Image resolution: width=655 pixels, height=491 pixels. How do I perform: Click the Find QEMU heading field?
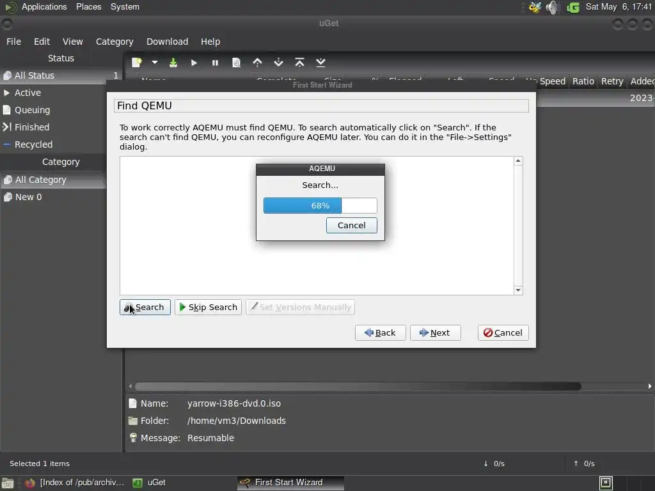pos(321,105)
